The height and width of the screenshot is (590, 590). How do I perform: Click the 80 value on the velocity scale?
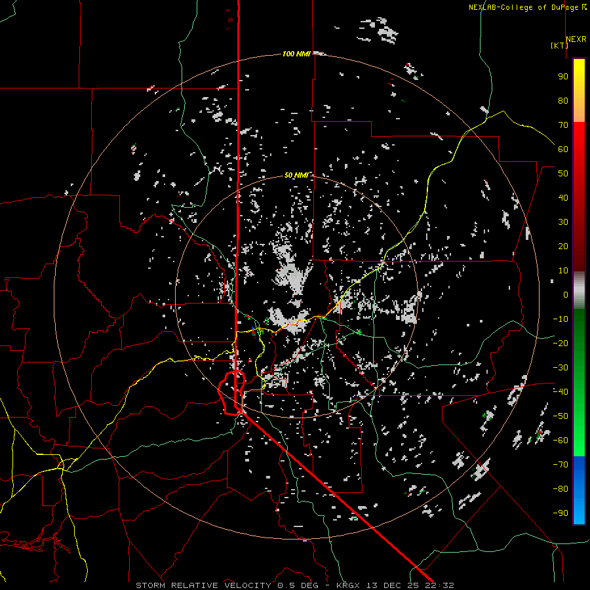563,101
